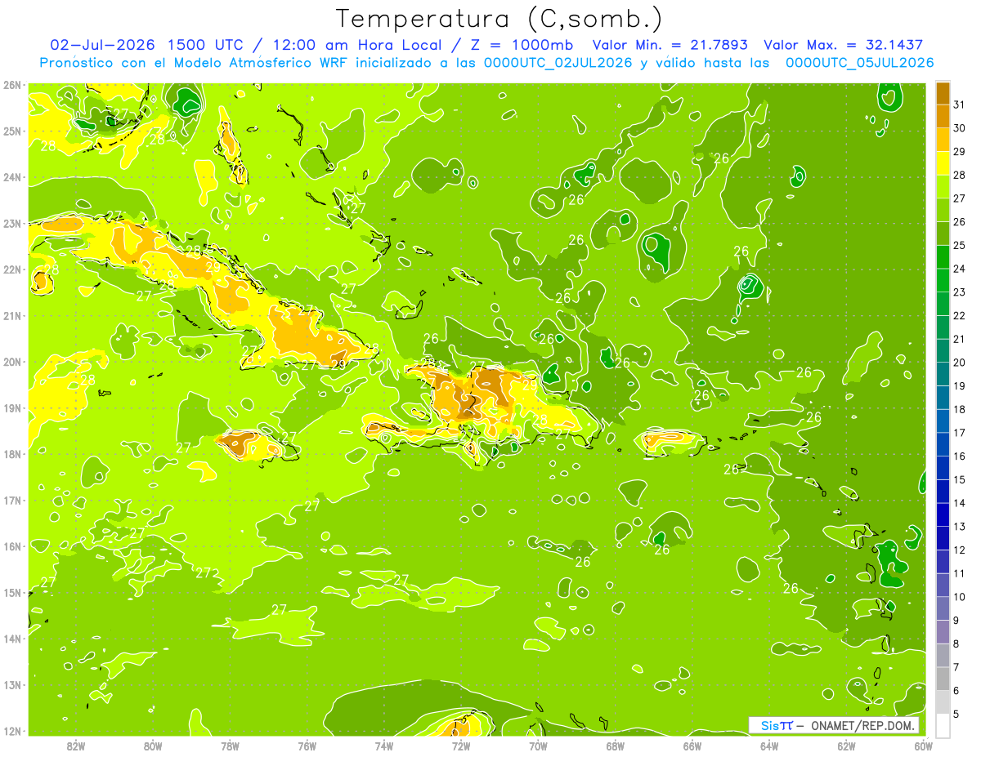Viewport: 981px width, 757px height.
Task: Click the dark brown legend swatch above 31
Action: click(x=943, y=94)
